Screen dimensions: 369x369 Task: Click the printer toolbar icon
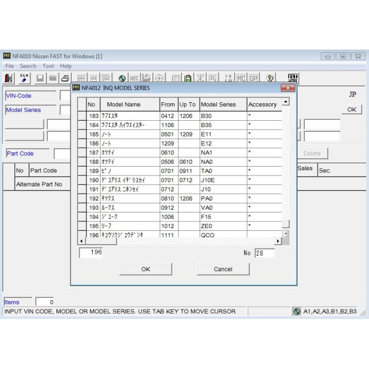coord(65,78)
